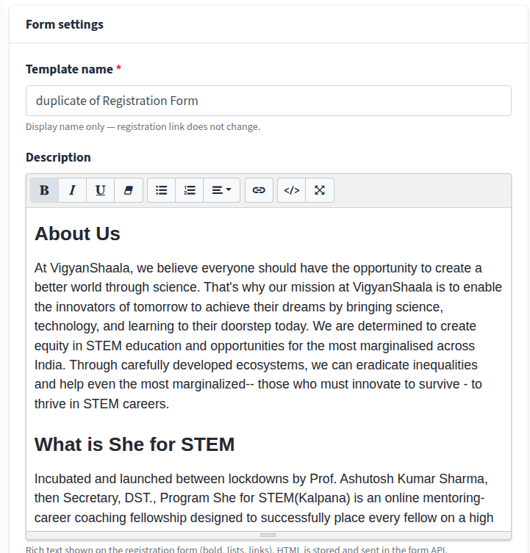Viewport: 530px width, 553px height.
Task: Click the Display name only helper text
Action: 143,126
